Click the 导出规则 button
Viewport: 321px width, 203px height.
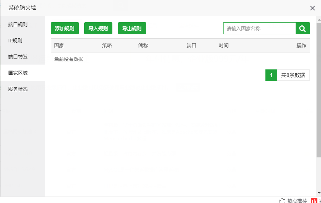pyautogui.click(x=132, y=28)
